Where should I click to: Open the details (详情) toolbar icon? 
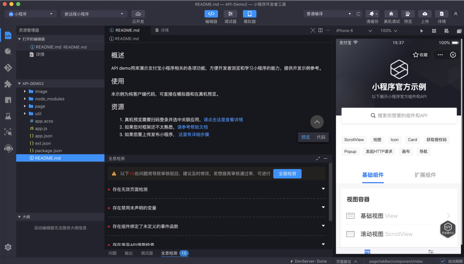pos(442,14)
